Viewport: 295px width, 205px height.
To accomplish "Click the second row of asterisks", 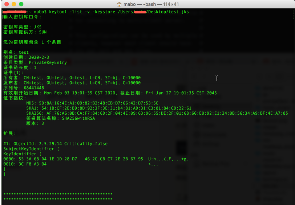I will coord(58,199).
